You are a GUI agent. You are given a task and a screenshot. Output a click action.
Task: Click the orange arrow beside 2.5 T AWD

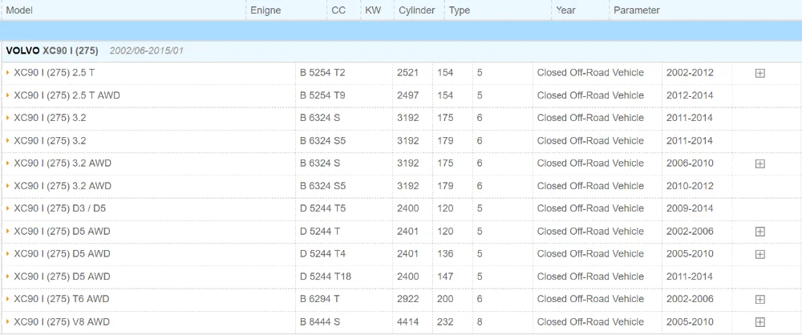click(8, 95)
